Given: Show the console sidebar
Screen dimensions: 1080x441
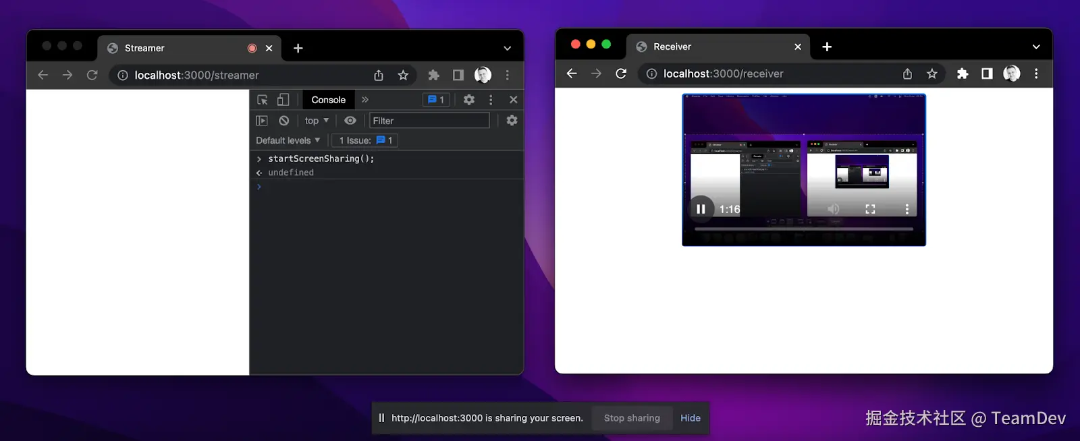Looking at the screenshot, I should tap(262, 121).
